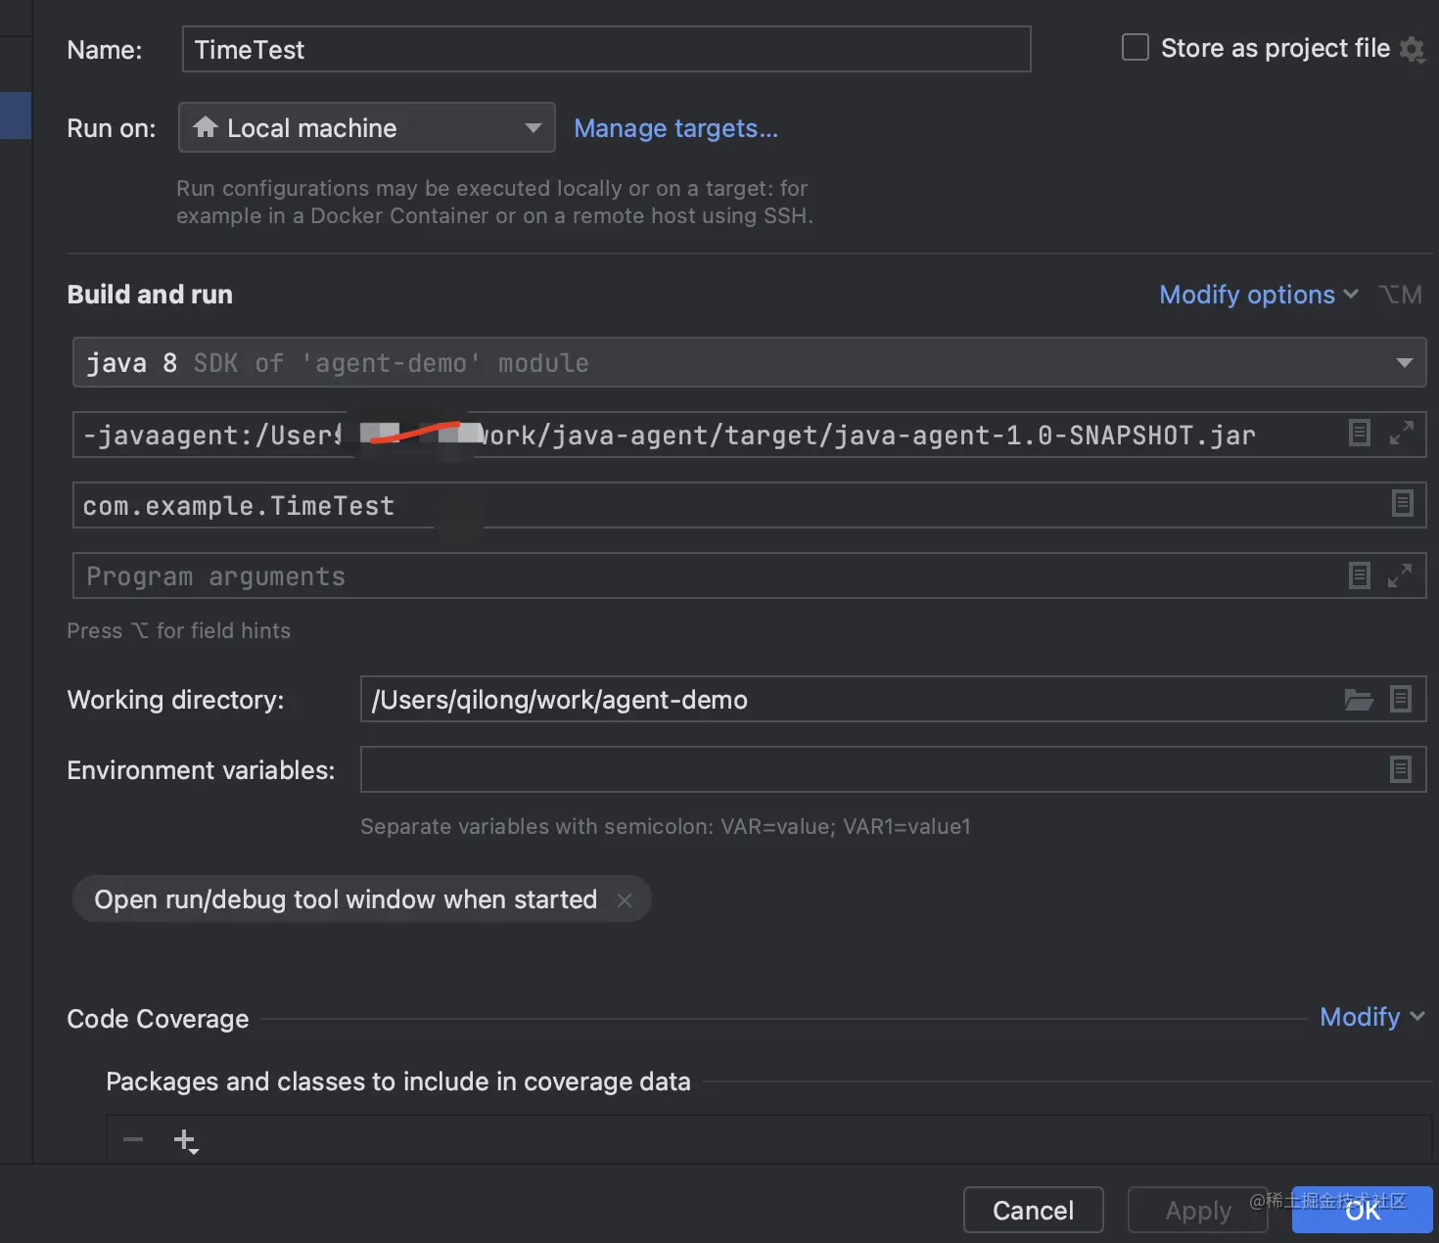This screenshot has height=1243, width=1439.
Task: Open class browser for main class field
Action: [x=1402, y=503]
